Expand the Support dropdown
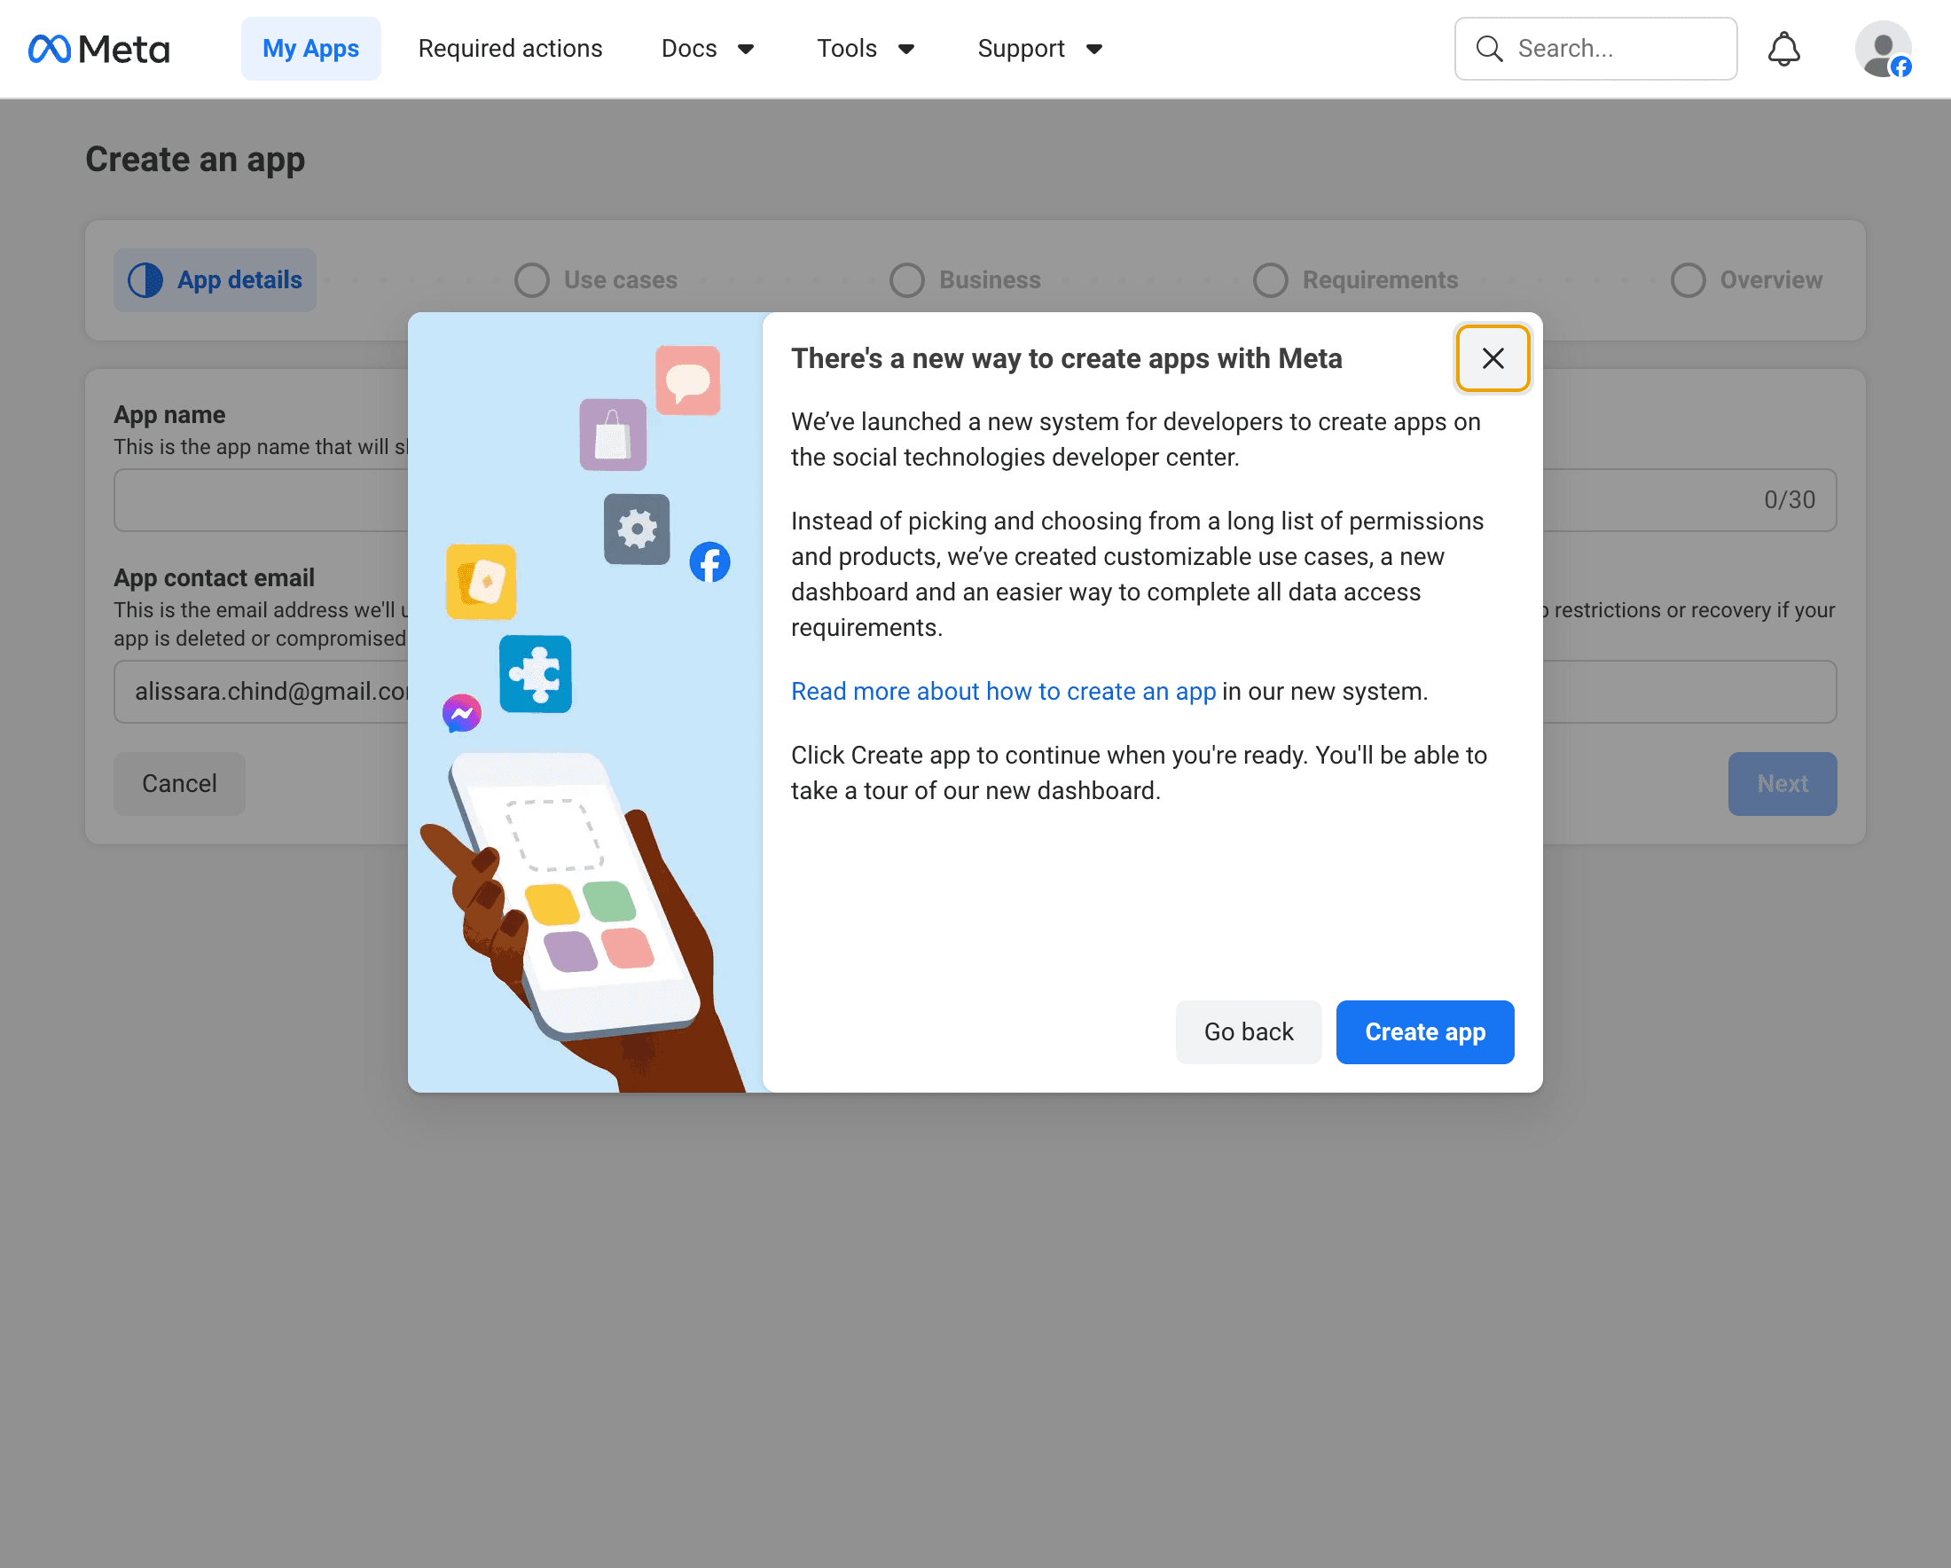Viewport: 1951px width, 1568px height. (x=1039, y=49)
